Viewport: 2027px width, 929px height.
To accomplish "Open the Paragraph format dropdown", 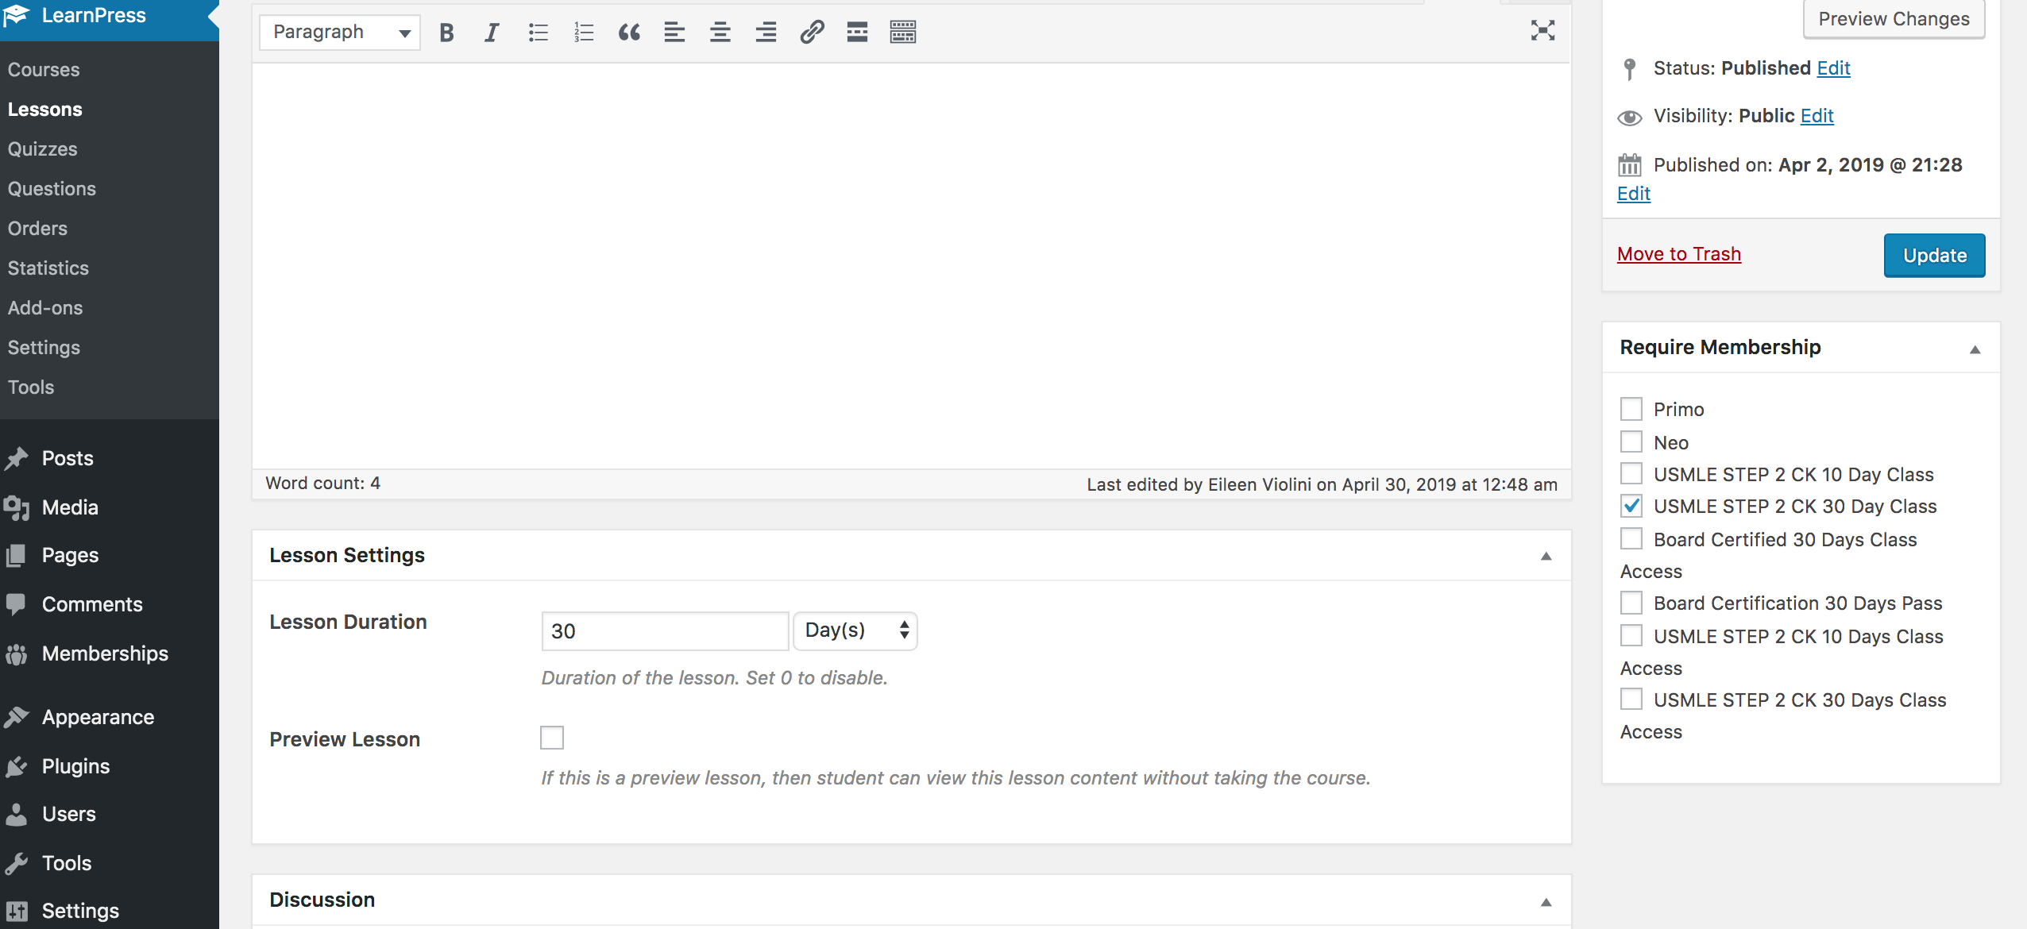I will click(340, 33).
